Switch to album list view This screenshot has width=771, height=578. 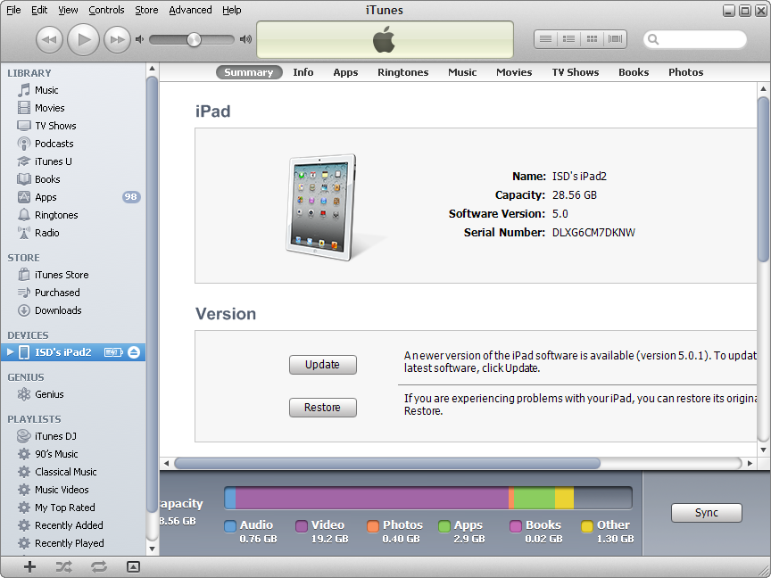pyautogui.click(x=569, y=39)
